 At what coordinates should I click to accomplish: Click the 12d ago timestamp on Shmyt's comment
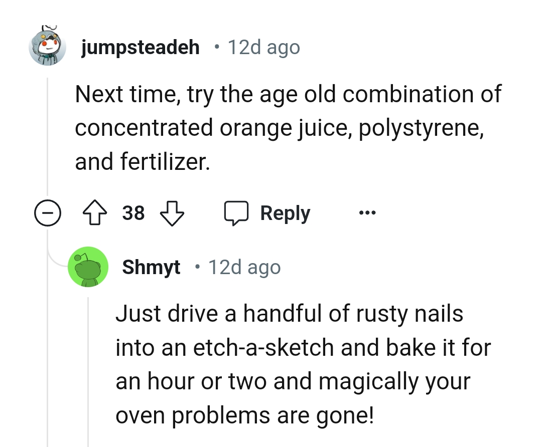click(x=244, y=267)
